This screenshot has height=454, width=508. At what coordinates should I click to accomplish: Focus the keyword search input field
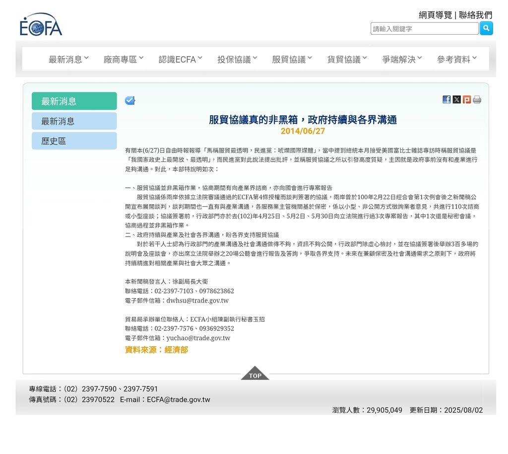(x=425, y=28)
